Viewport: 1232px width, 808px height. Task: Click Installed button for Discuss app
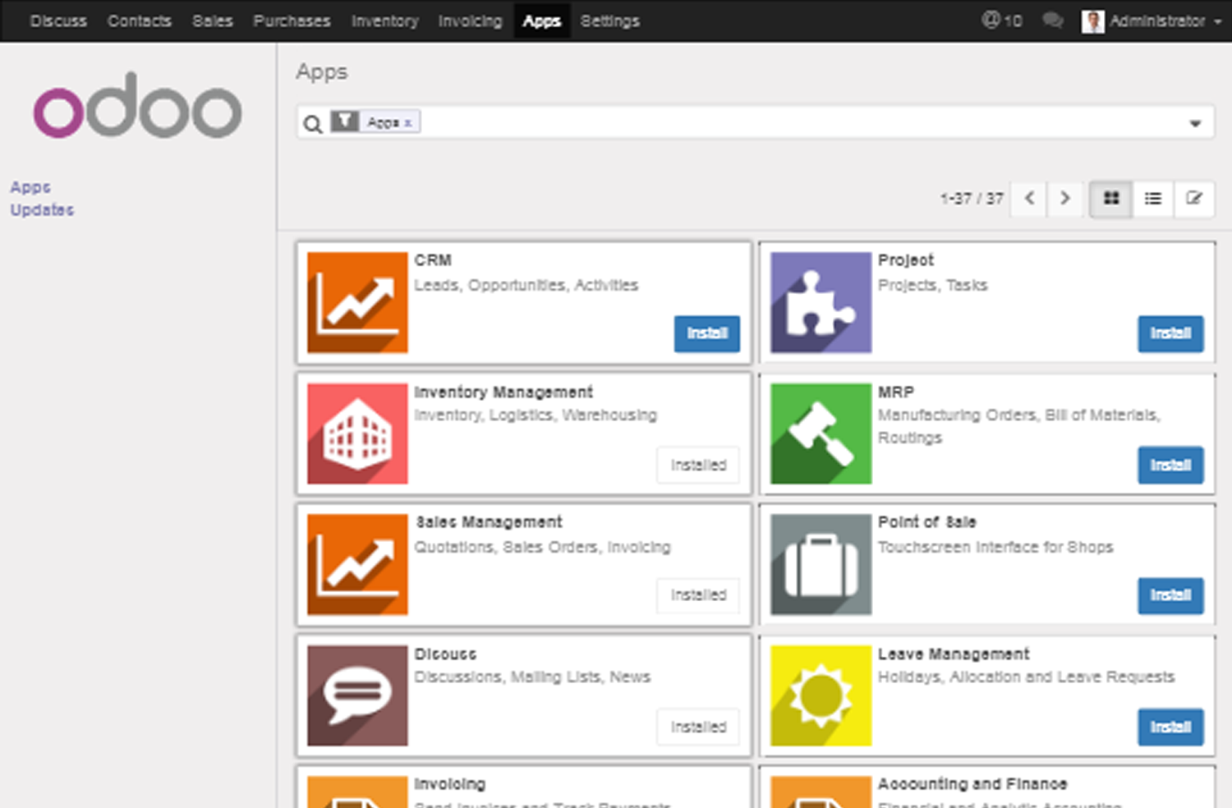tap(698, 727)
